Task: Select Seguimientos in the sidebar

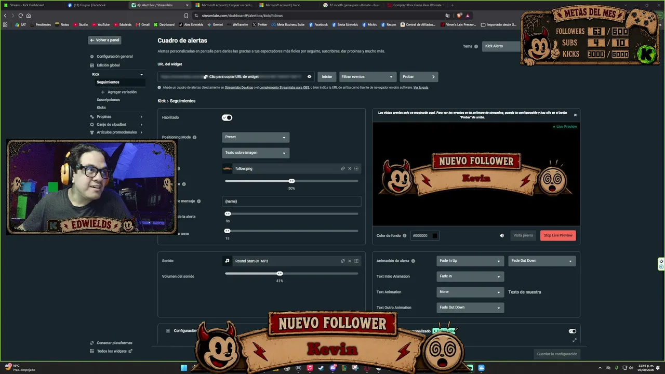Action: pyautogui.click(x=108, y=82)
